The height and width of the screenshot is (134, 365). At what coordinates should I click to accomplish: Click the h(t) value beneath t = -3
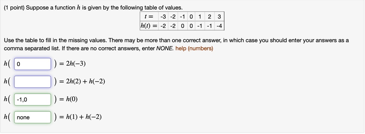[163, 26]
